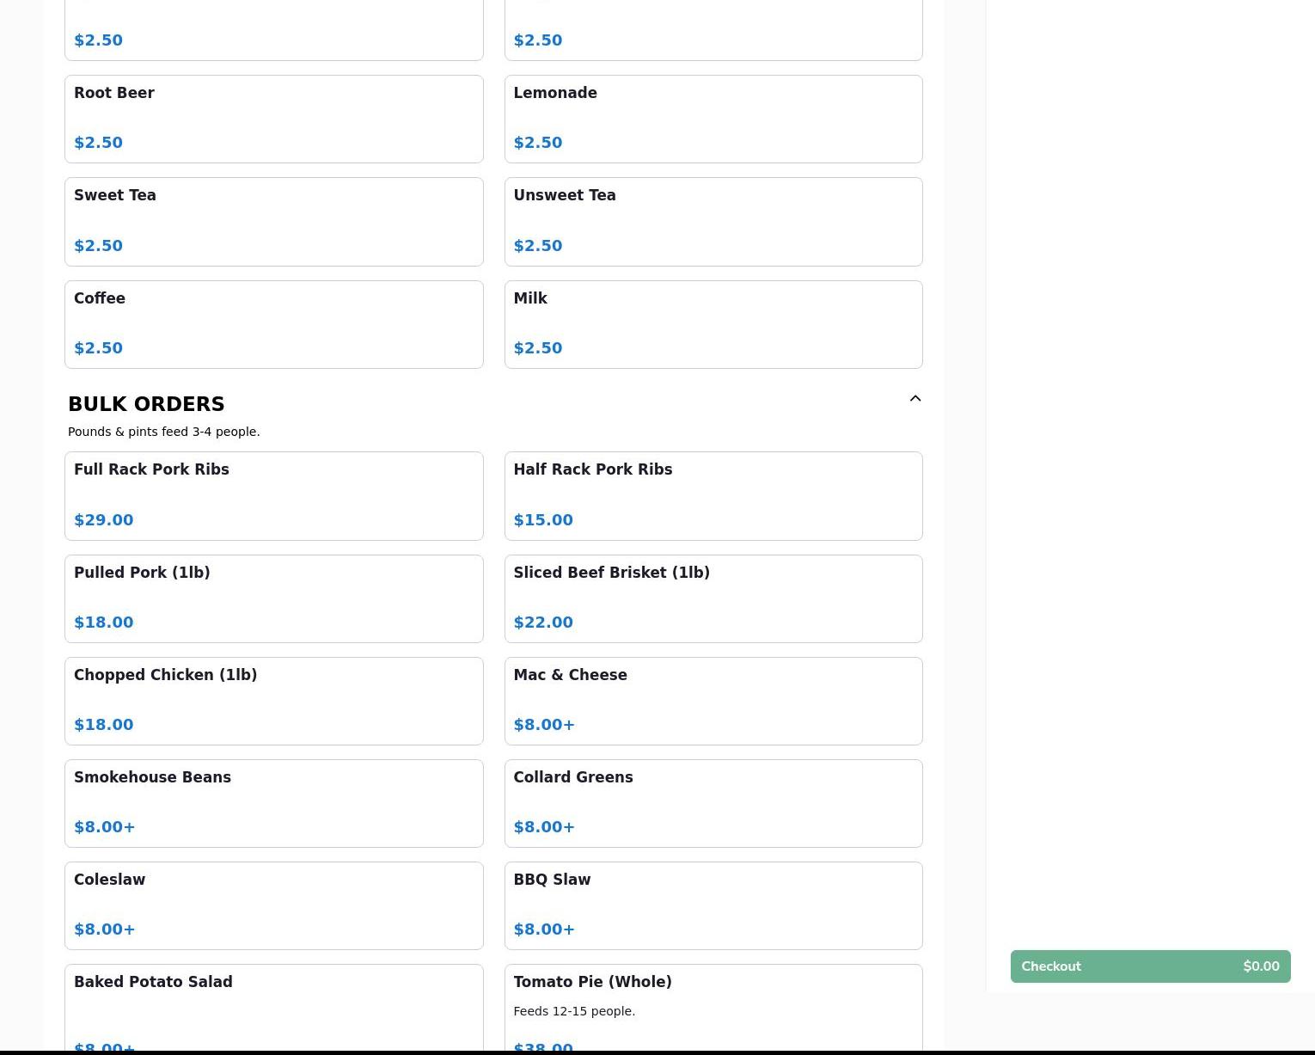The image size is (1315, 1055).
Task: Pick the Unsweet Tea item
Action: (713, 221)
